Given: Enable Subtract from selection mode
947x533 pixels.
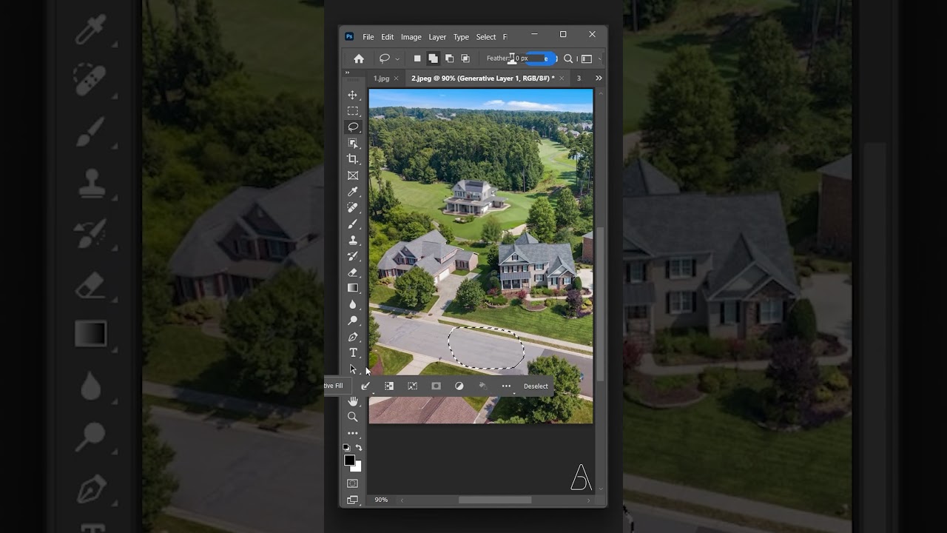Looking at the screenshot, I should pos(449,58).
